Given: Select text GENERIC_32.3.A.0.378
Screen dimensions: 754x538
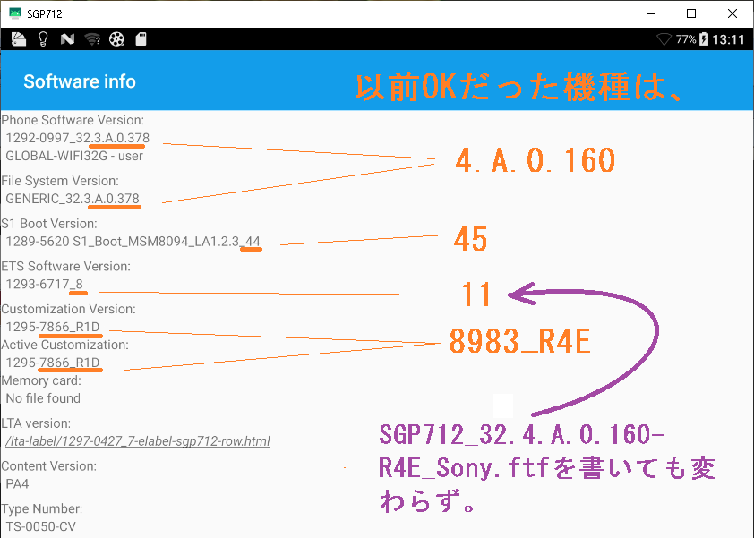Looking at the screenshot, I should (73, 199).
